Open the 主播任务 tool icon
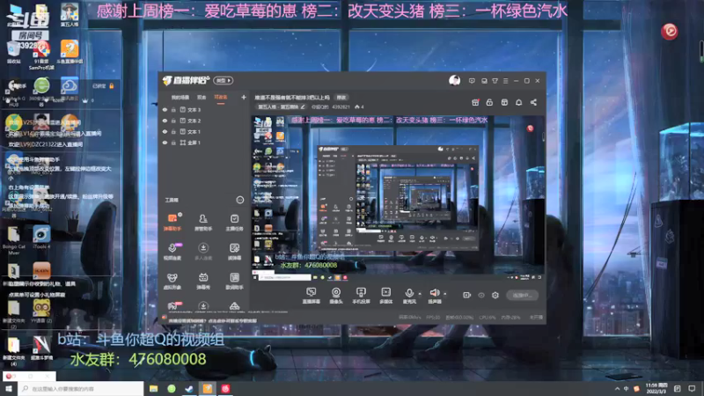The width and height of the screenshot is (704, 396). pyautogui.click(x=234, y=222)
